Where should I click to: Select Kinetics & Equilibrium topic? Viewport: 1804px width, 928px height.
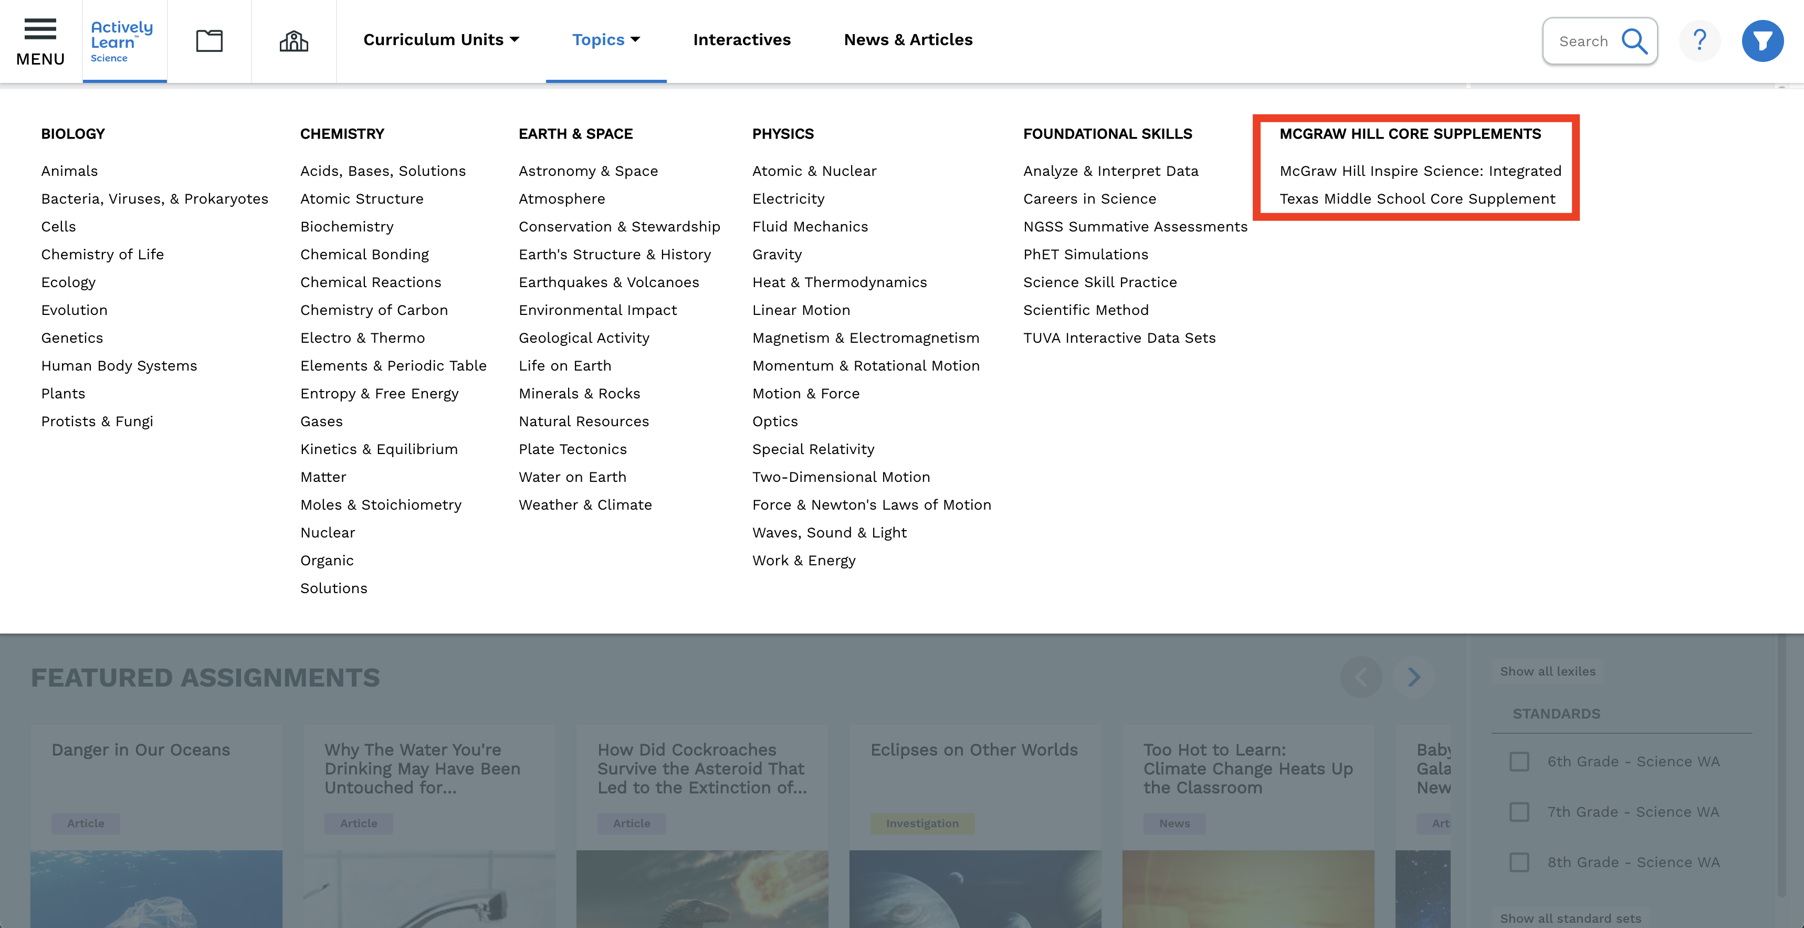379,450
